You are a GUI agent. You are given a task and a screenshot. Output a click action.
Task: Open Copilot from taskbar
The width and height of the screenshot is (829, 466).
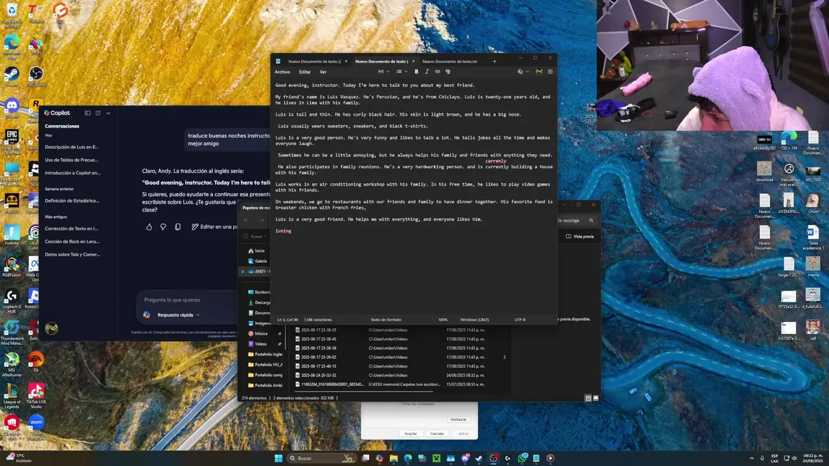pos(380,458)
